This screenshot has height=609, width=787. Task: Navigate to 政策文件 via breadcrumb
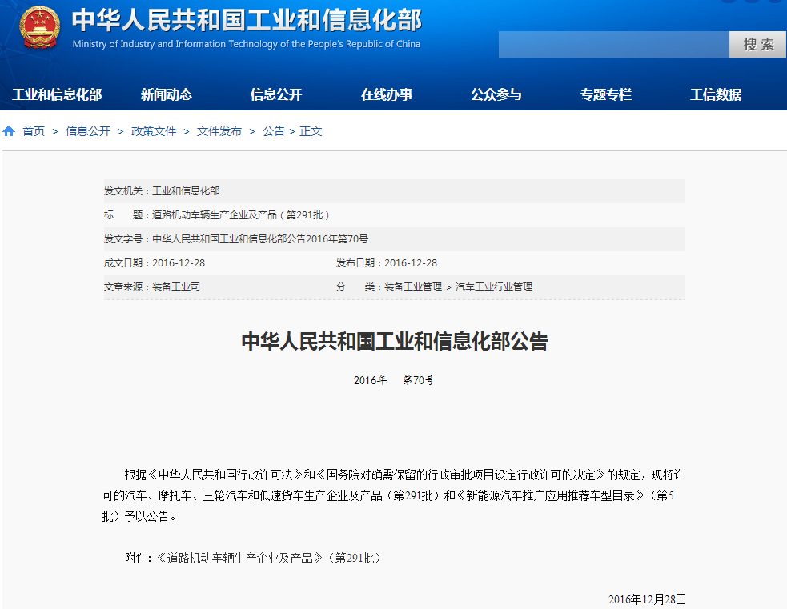(153, 131)
